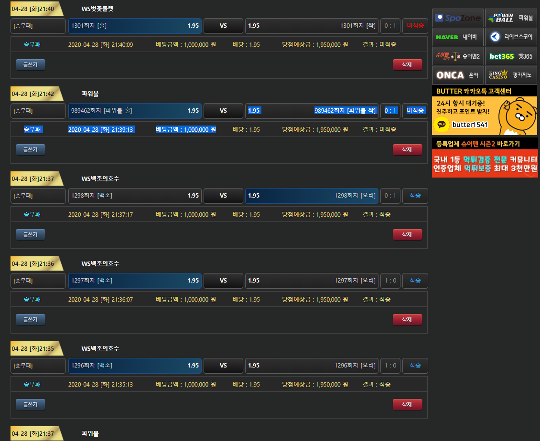
Task: Open the Power Ball 파워볼 shortcut
Action: coord(511,18)
